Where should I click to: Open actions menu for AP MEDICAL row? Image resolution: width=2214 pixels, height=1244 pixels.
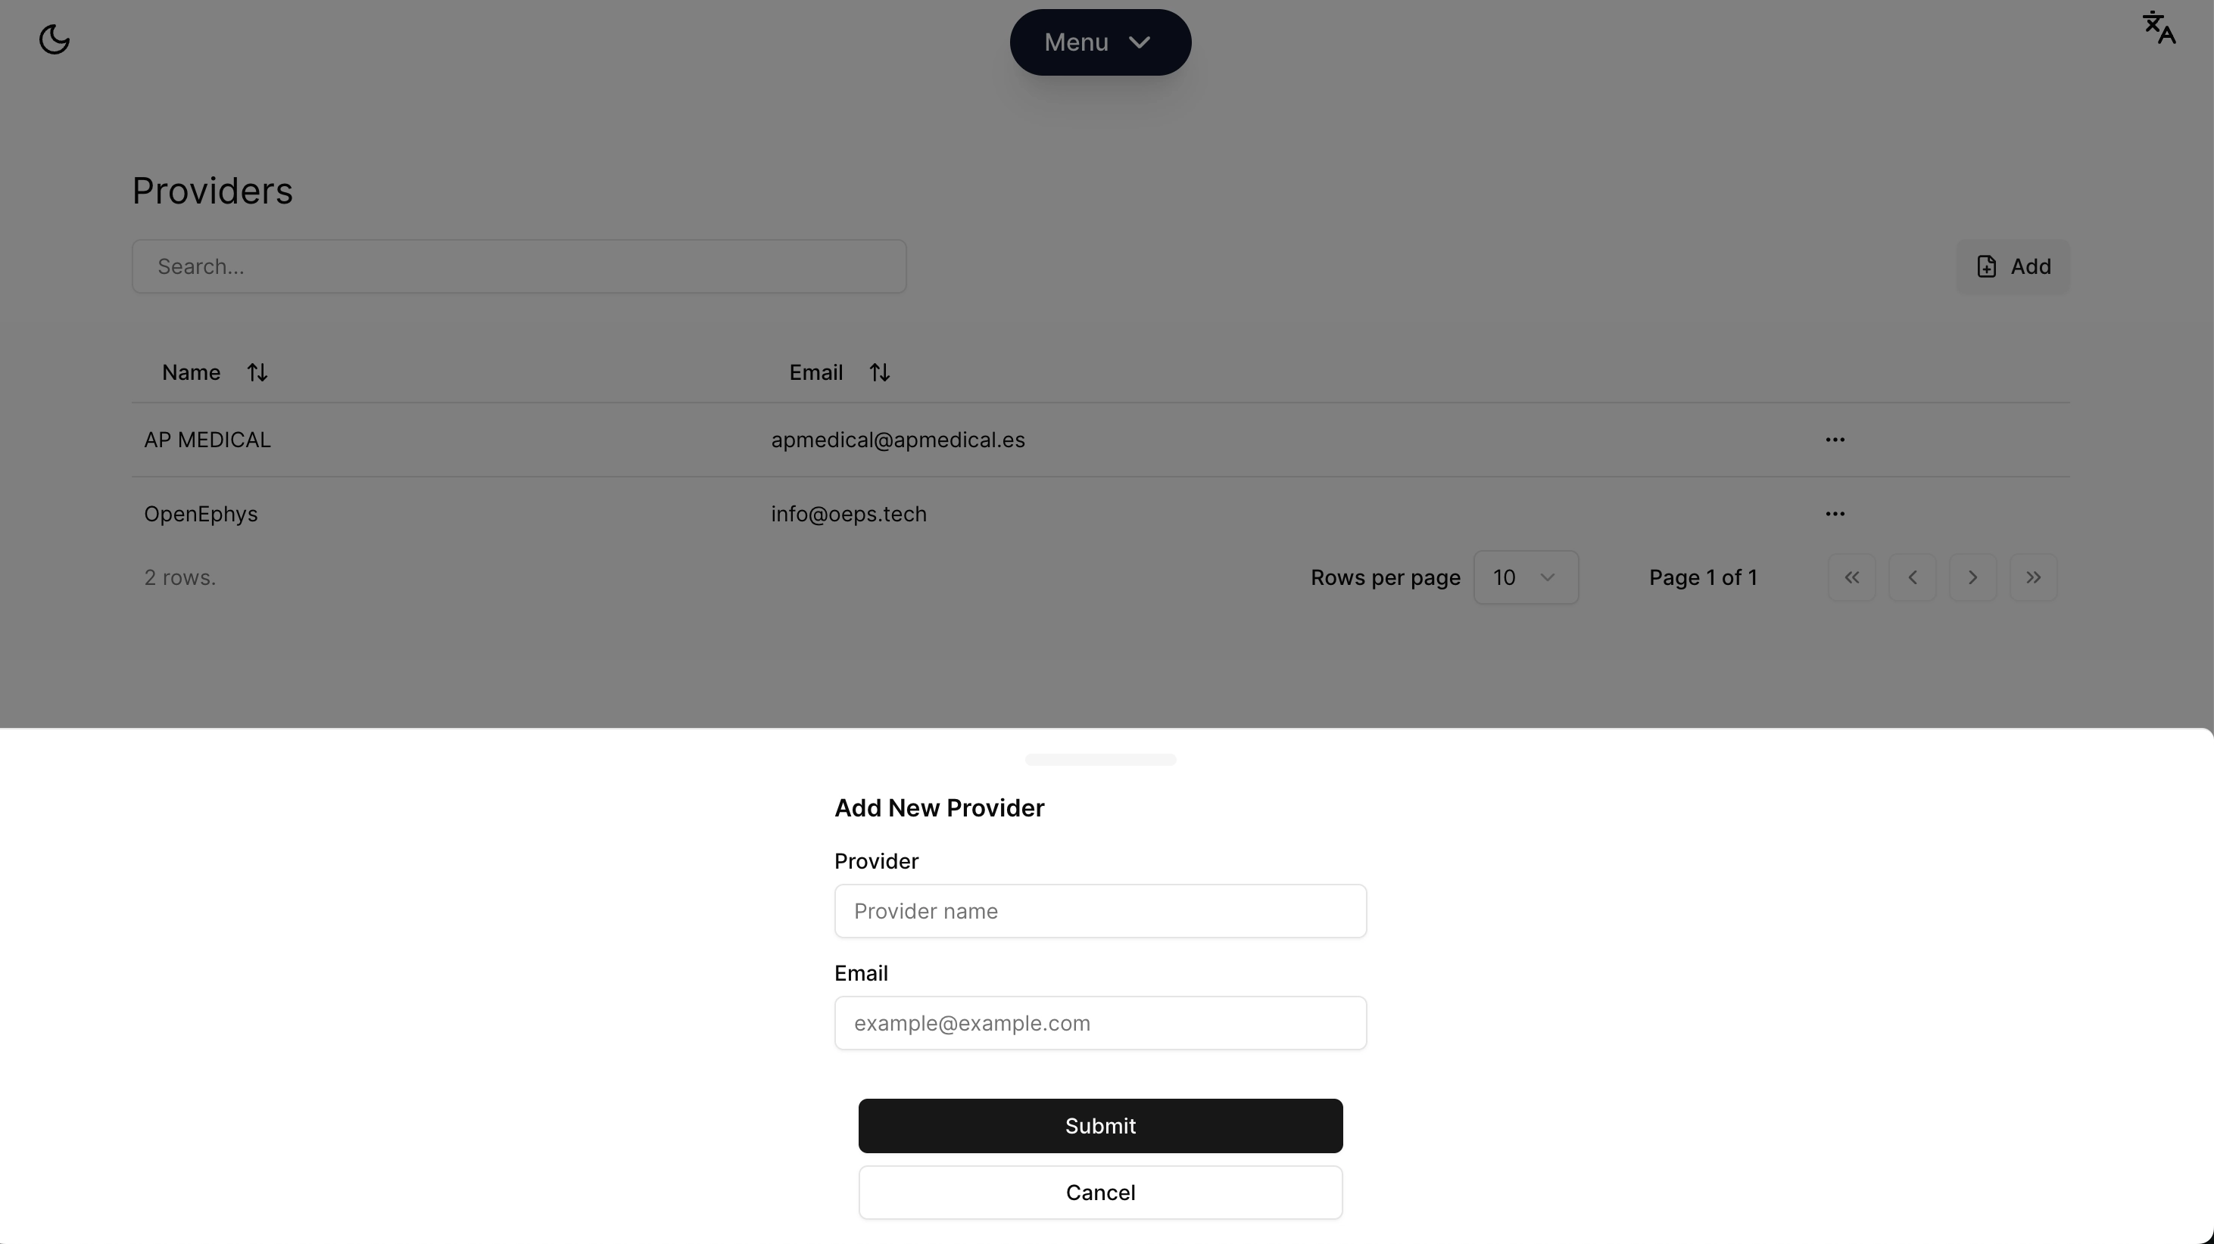1834,440
